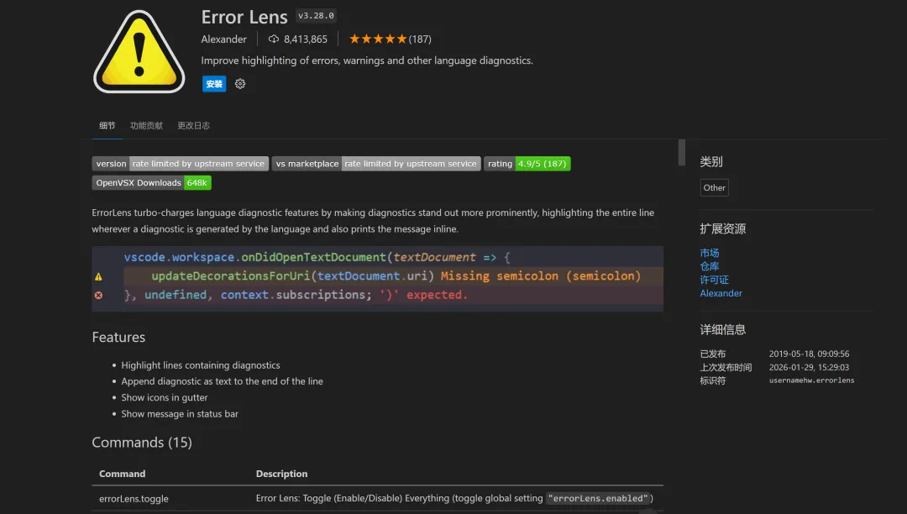Open the 功能贡献 tab

coord(146,126)
